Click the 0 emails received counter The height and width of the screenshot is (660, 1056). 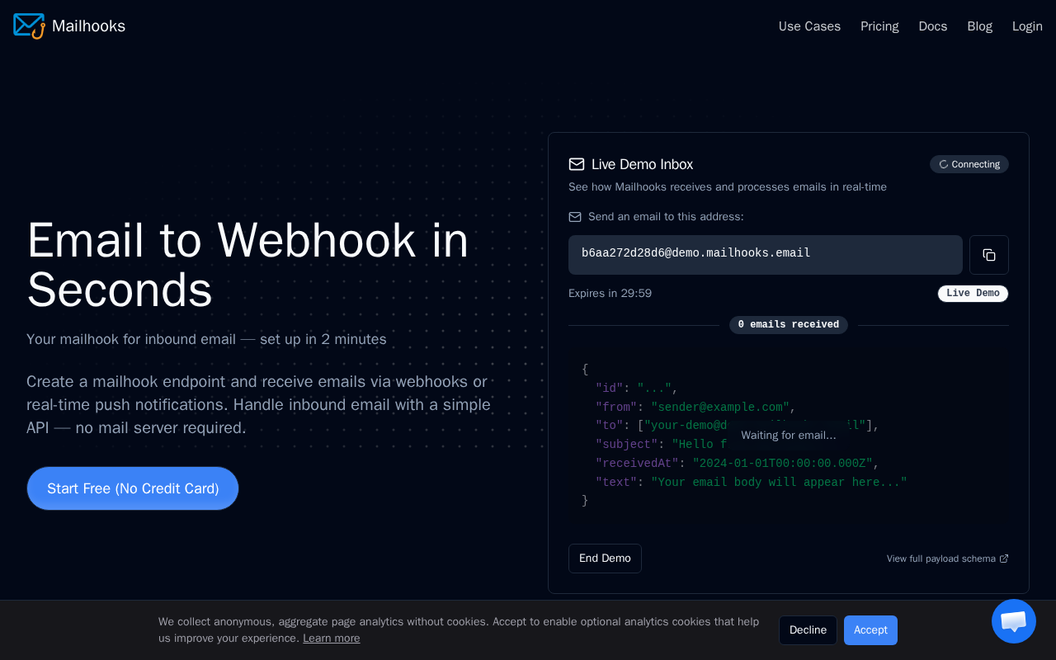click(789, 325)
